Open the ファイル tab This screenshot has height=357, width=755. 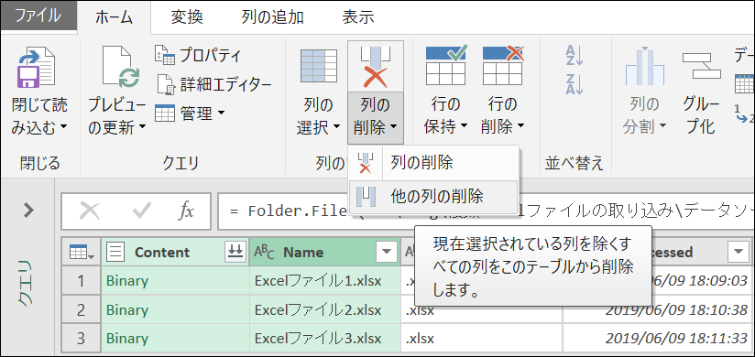click(x=38, y=16)
